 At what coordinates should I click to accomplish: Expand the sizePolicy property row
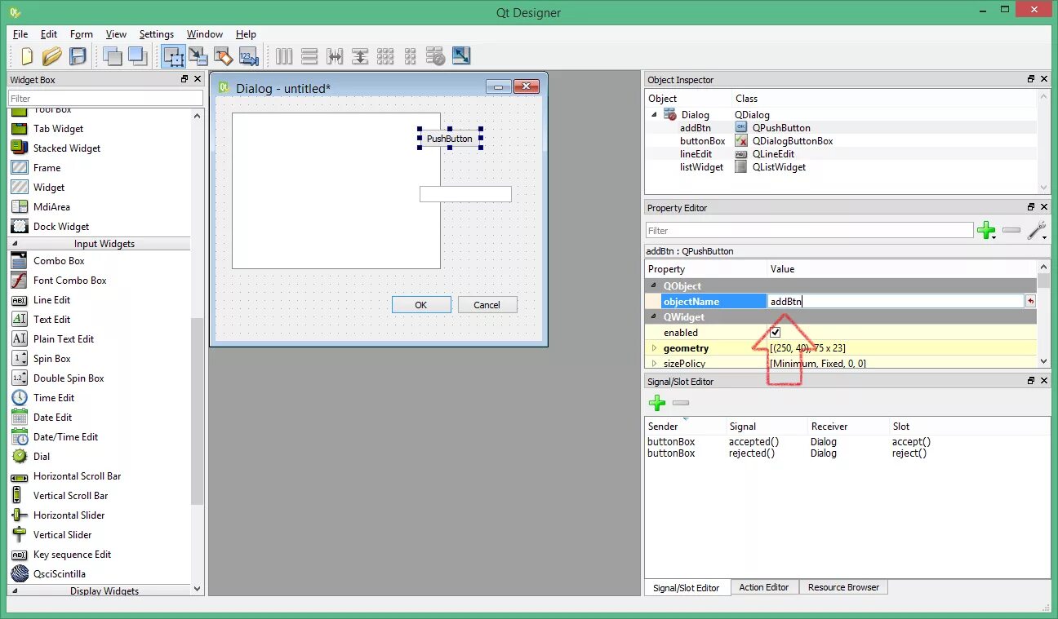[x=654, y=364]
